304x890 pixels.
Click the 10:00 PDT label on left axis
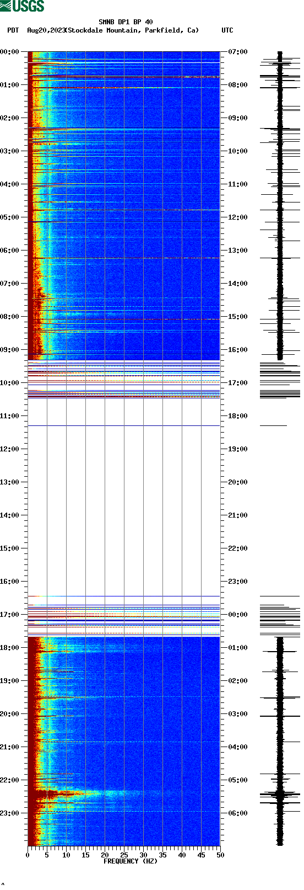point(9,383)
